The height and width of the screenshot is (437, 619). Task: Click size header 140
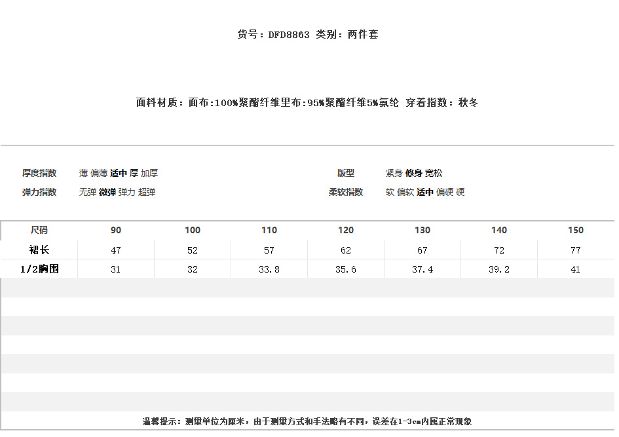(499, 230)
